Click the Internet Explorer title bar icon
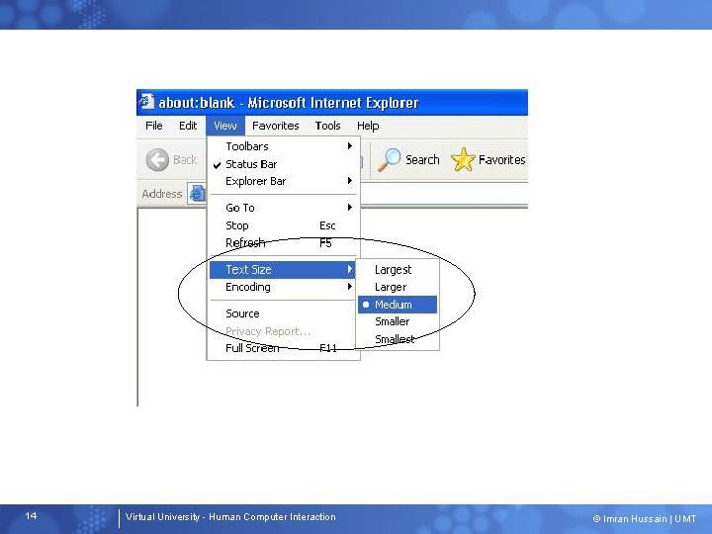 point(146,101)
